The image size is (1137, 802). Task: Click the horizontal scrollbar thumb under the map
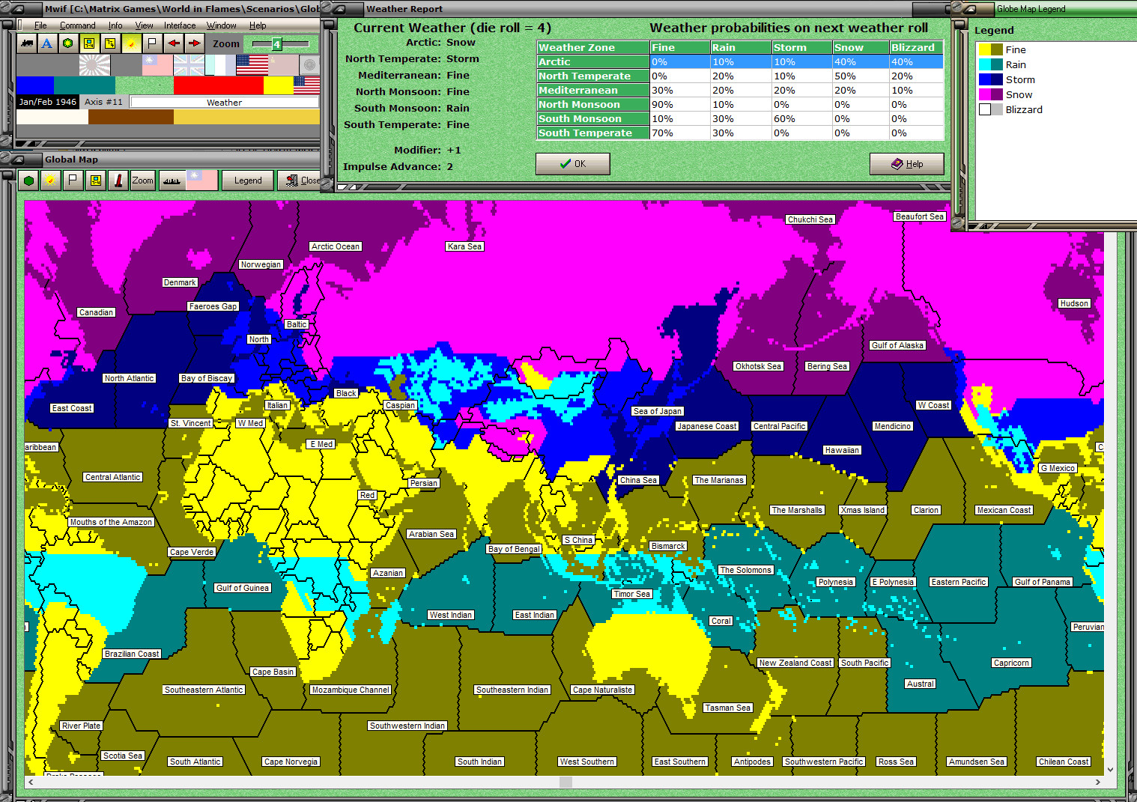tap(566, 782)
